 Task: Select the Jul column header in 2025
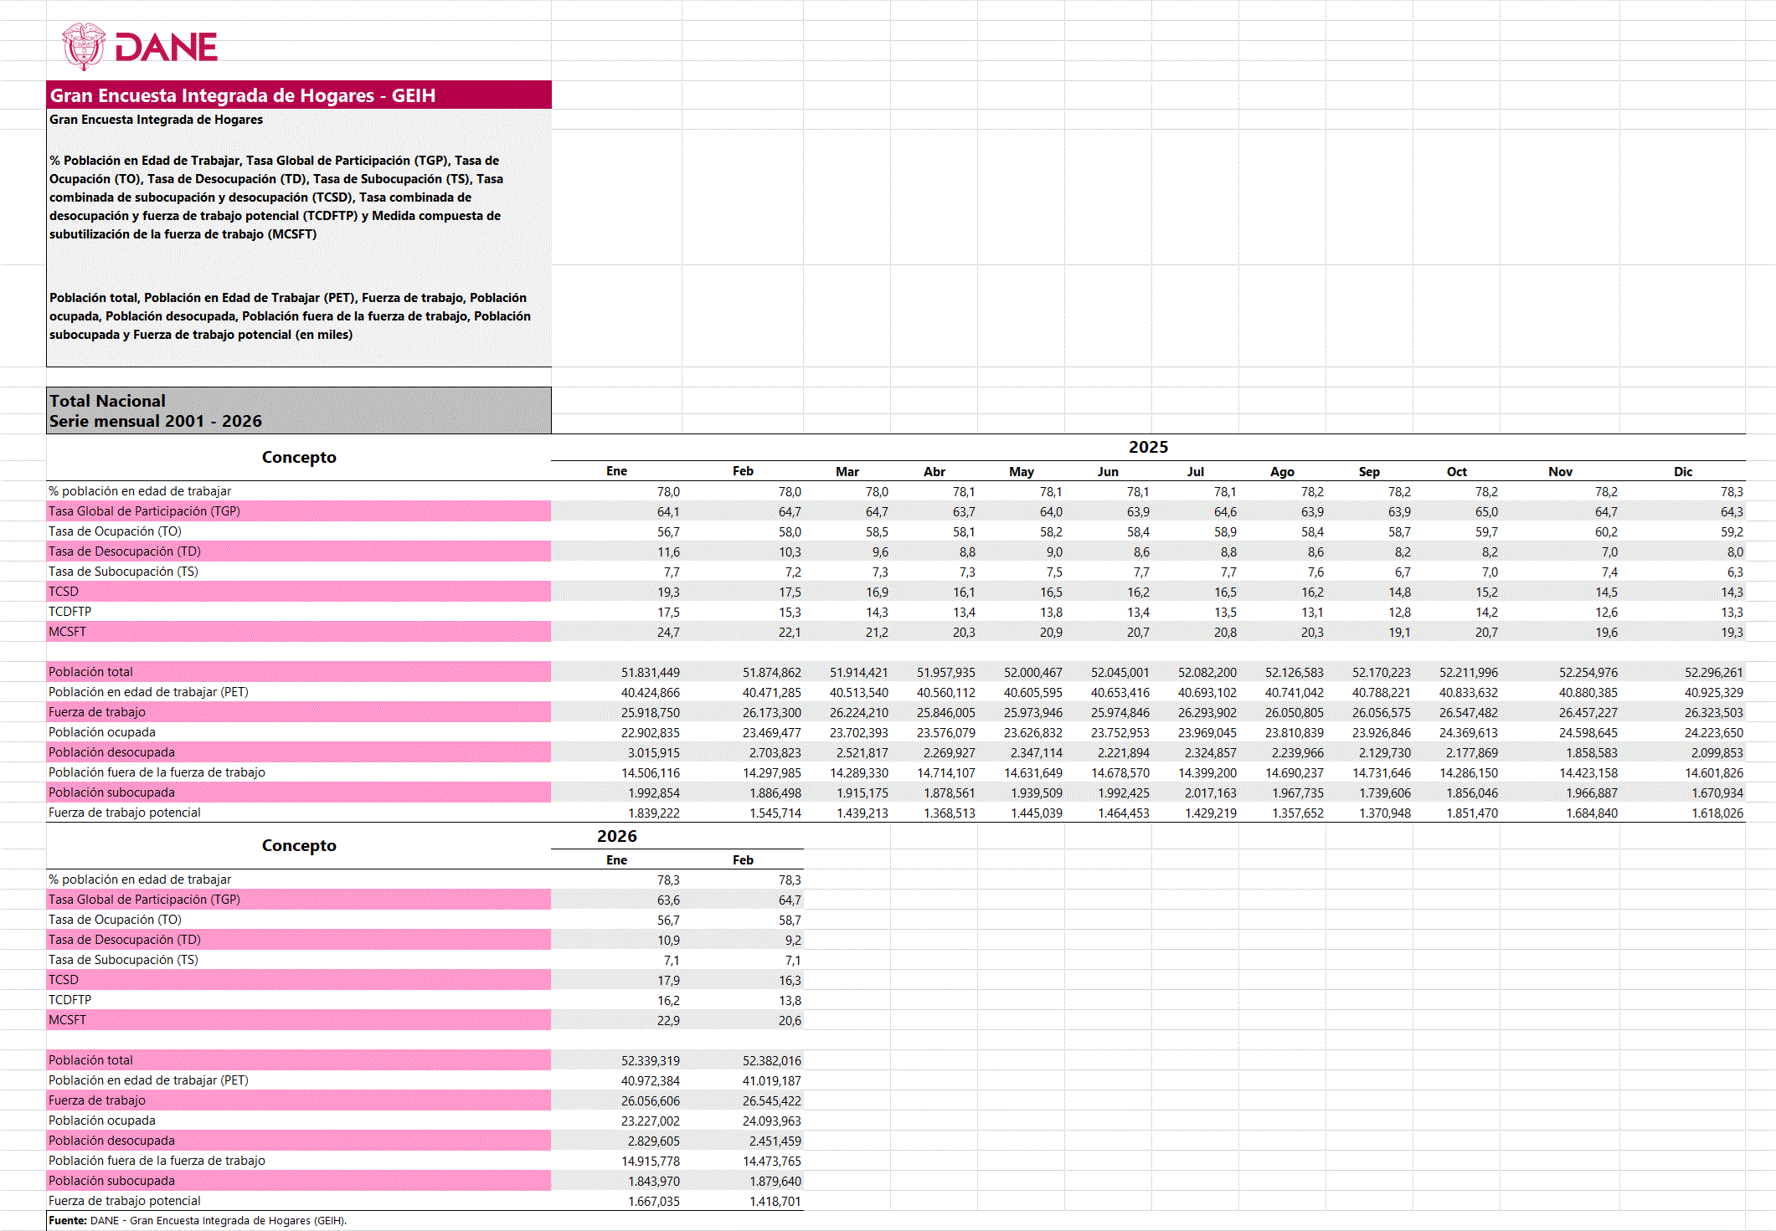point(1195,472)
